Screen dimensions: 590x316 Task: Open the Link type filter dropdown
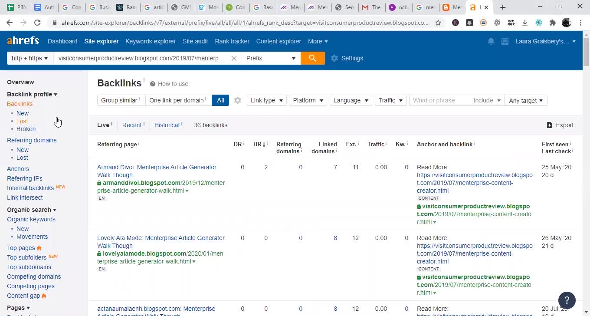267,100
